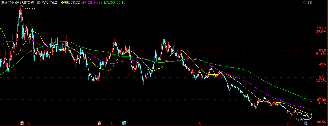Click the 财 financial report marker
Screen dimensions: 328x126
[x=305, y=123]
